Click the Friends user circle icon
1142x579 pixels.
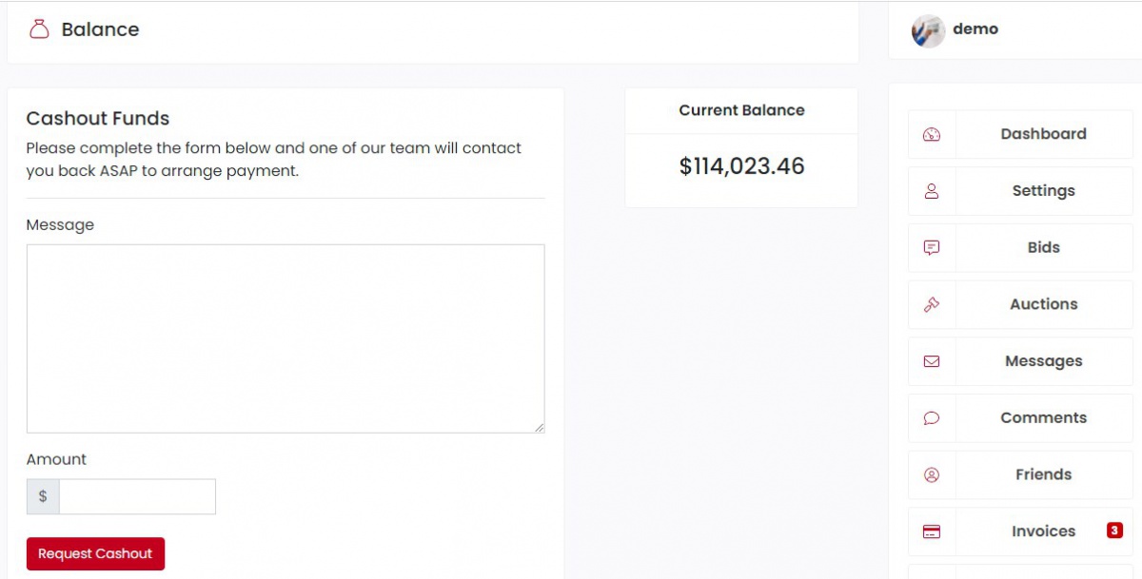click(x=932, y=474)
